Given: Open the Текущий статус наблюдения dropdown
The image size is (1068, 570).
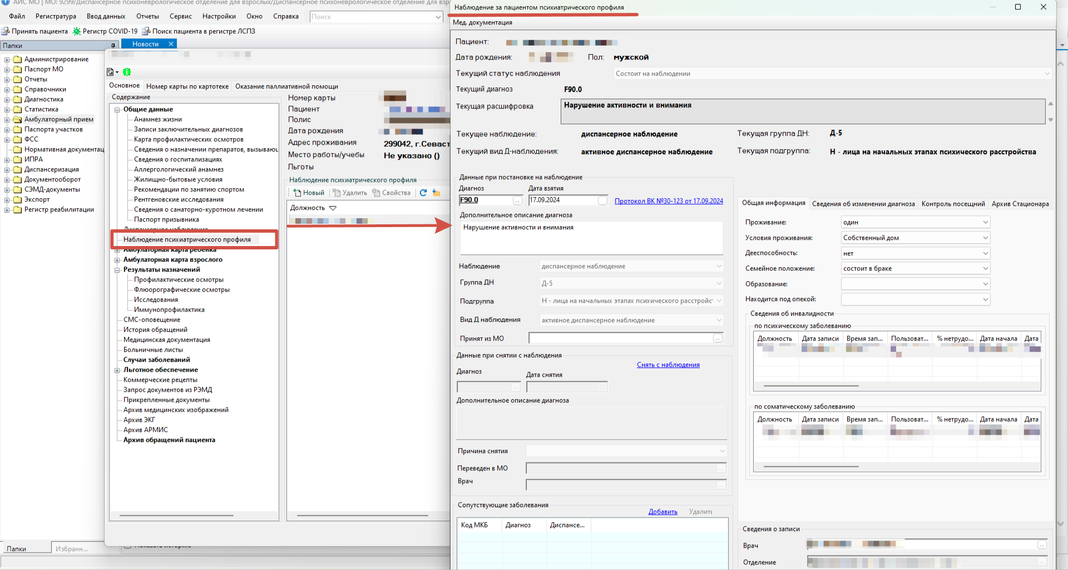Looking at the screenshot, I should [x=1046, y=73].
